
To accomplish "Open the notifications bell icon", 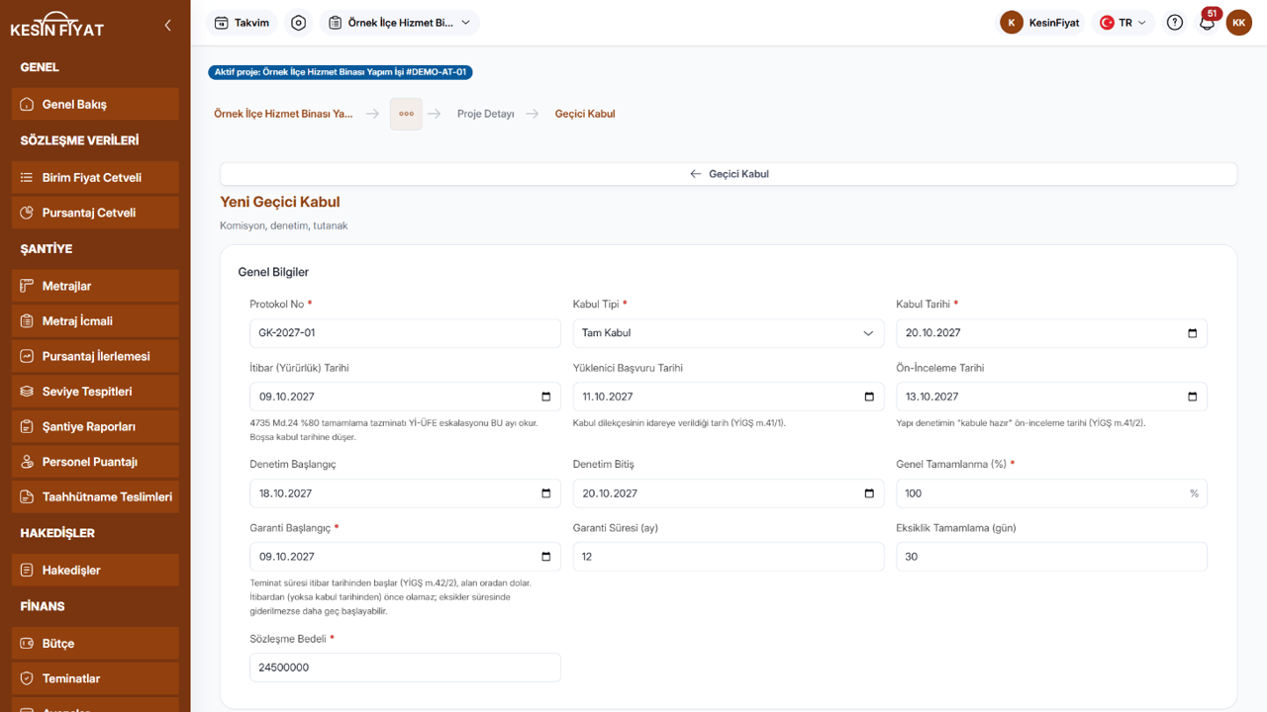I will (1207, 23).
